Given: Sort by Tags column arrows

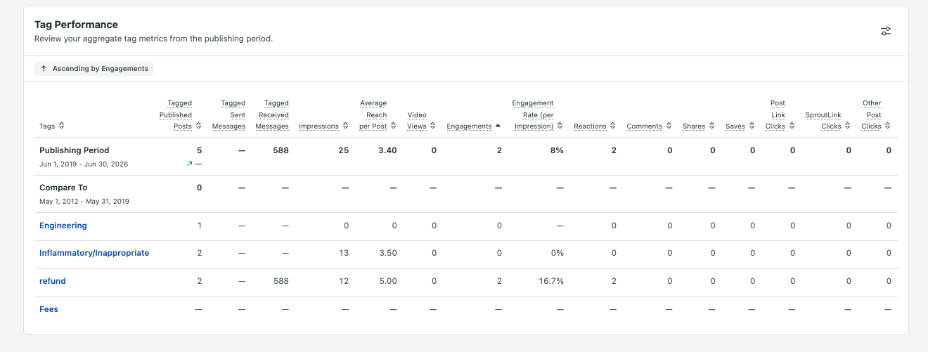Looking at the screenshot, I should 61,126.
